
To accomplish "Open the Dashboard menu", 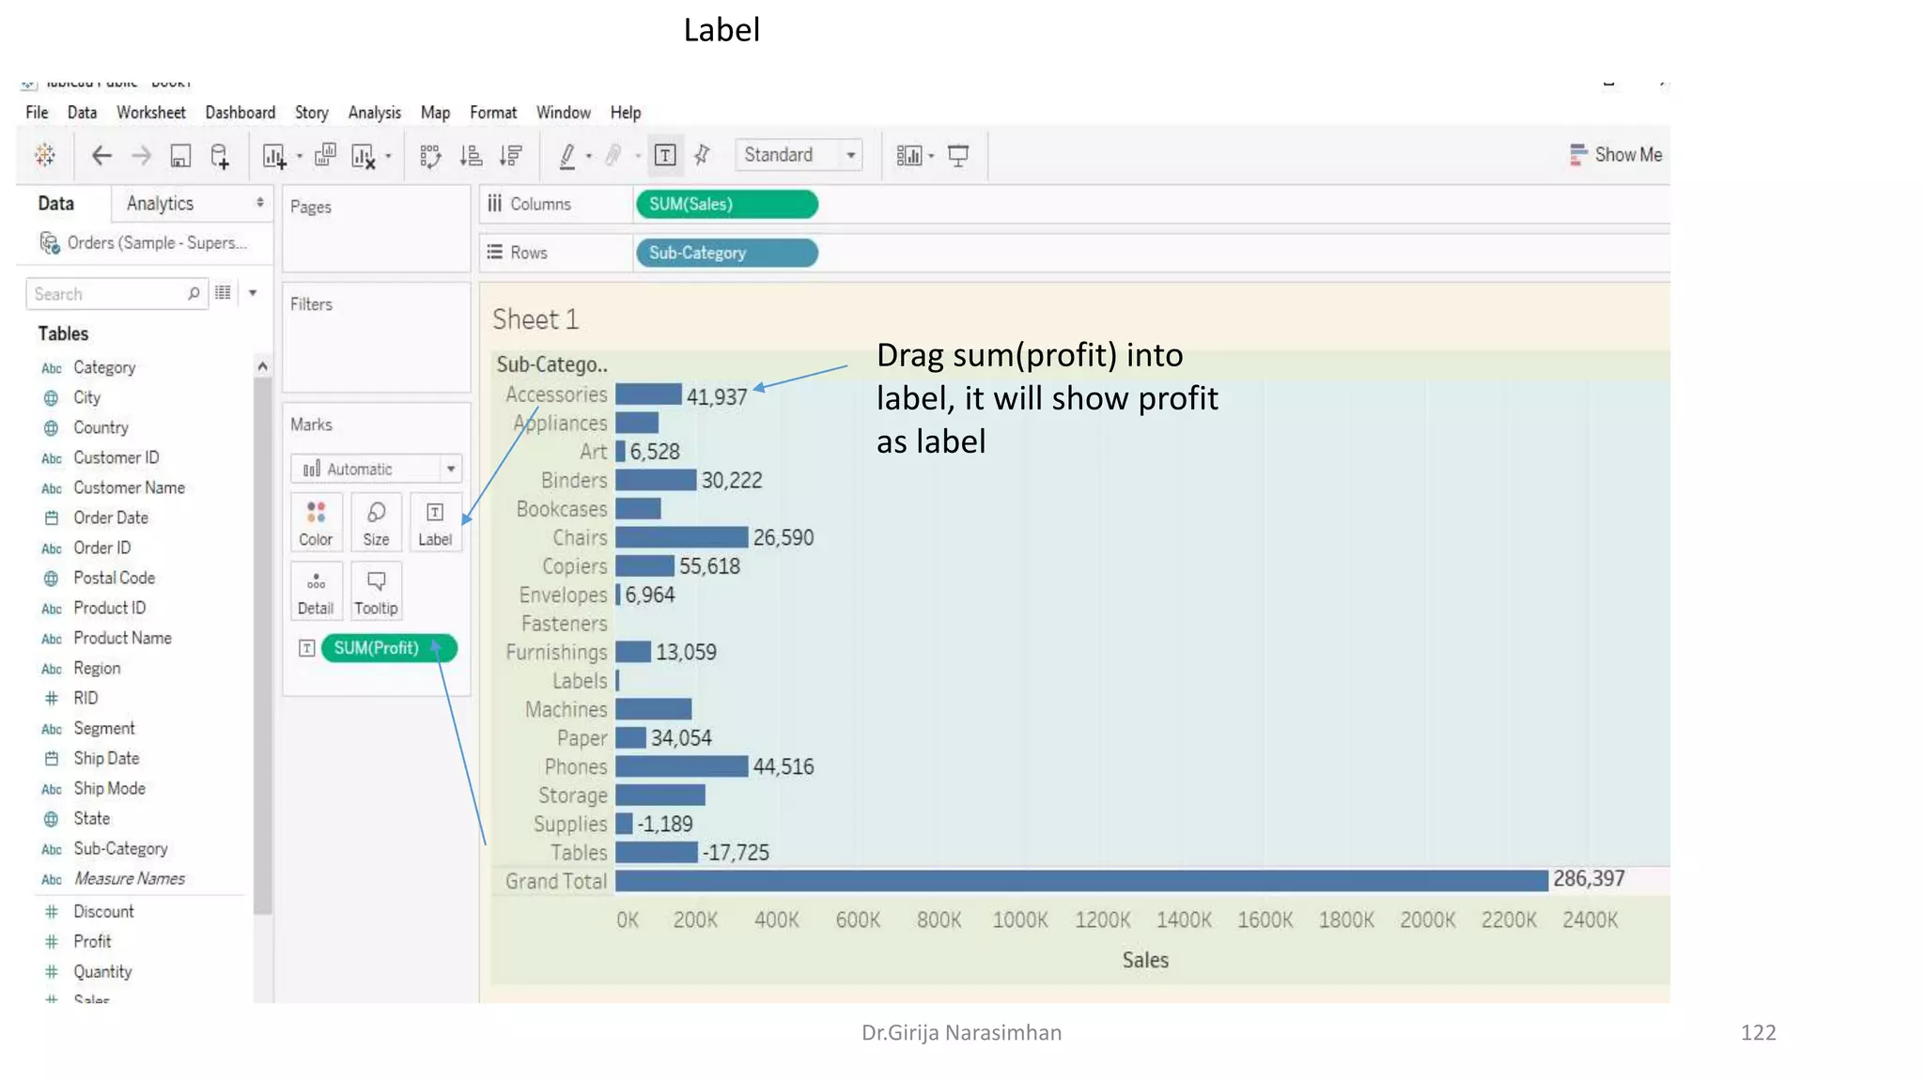I will pyautogui.click(x=240, y=113).
